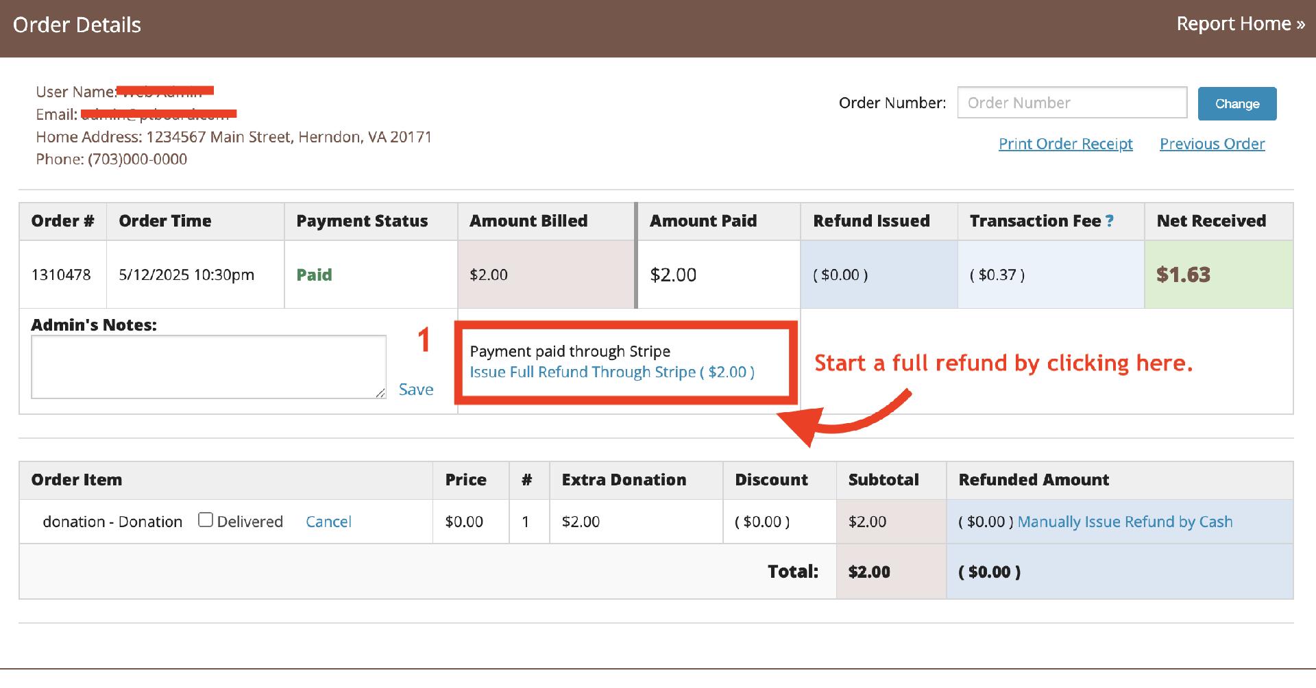Click the Home Address line
The image size is (1316, 688).
pos(234,137)
